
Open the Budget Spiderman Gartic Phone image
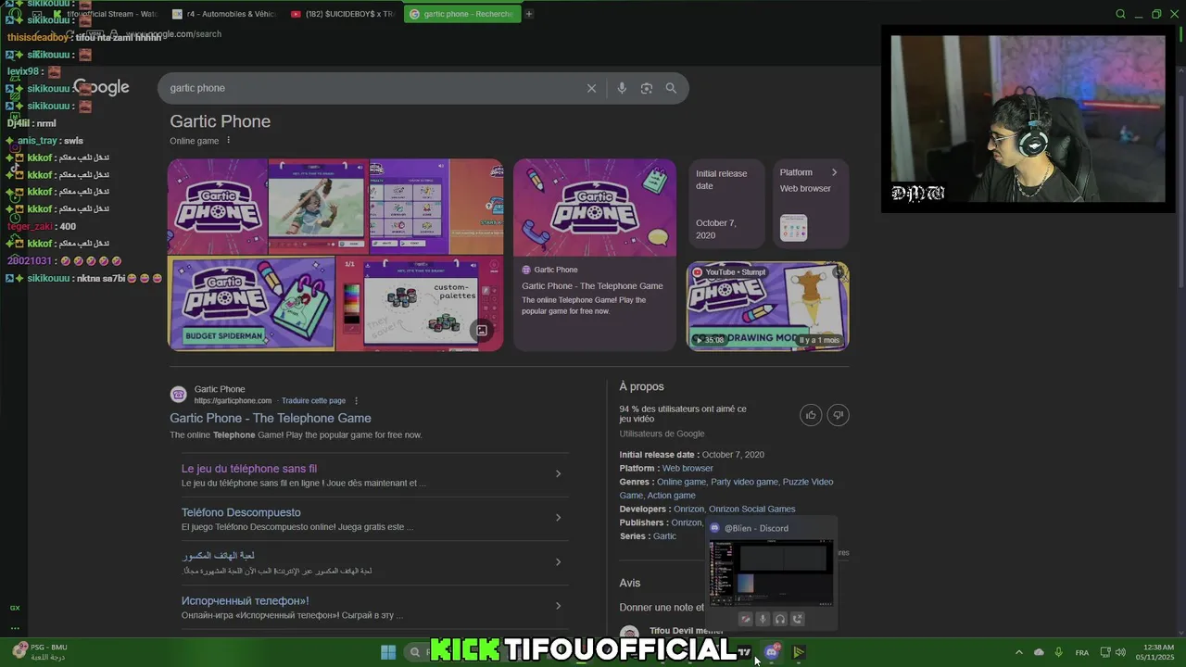click(x=251, y=304)
